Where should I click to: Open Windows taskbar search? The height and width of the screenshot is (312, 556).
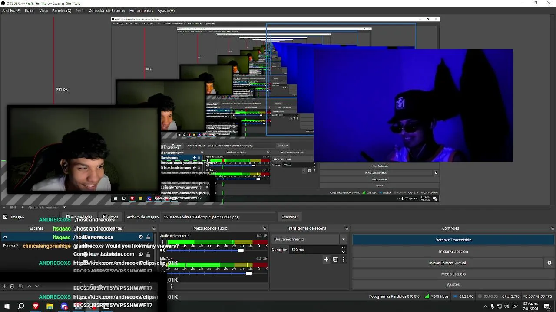(21, 306)
